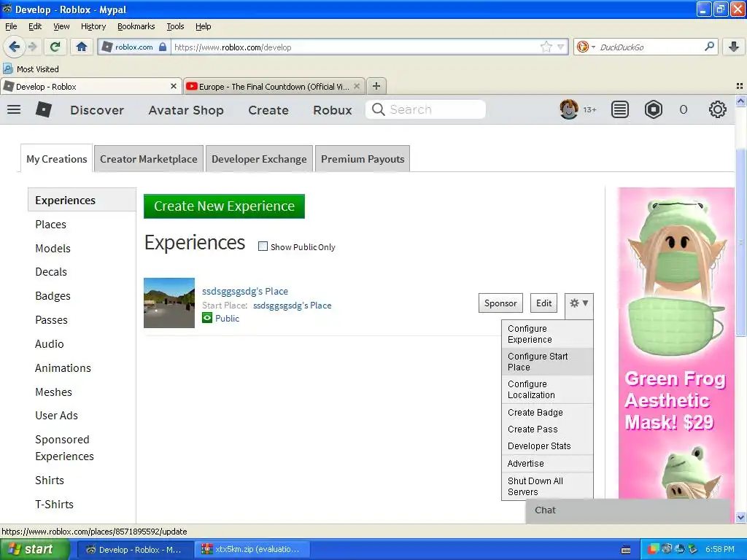Open Robux in the Roblox header
This screenshot has height=560, width=747.
(332, 110)
